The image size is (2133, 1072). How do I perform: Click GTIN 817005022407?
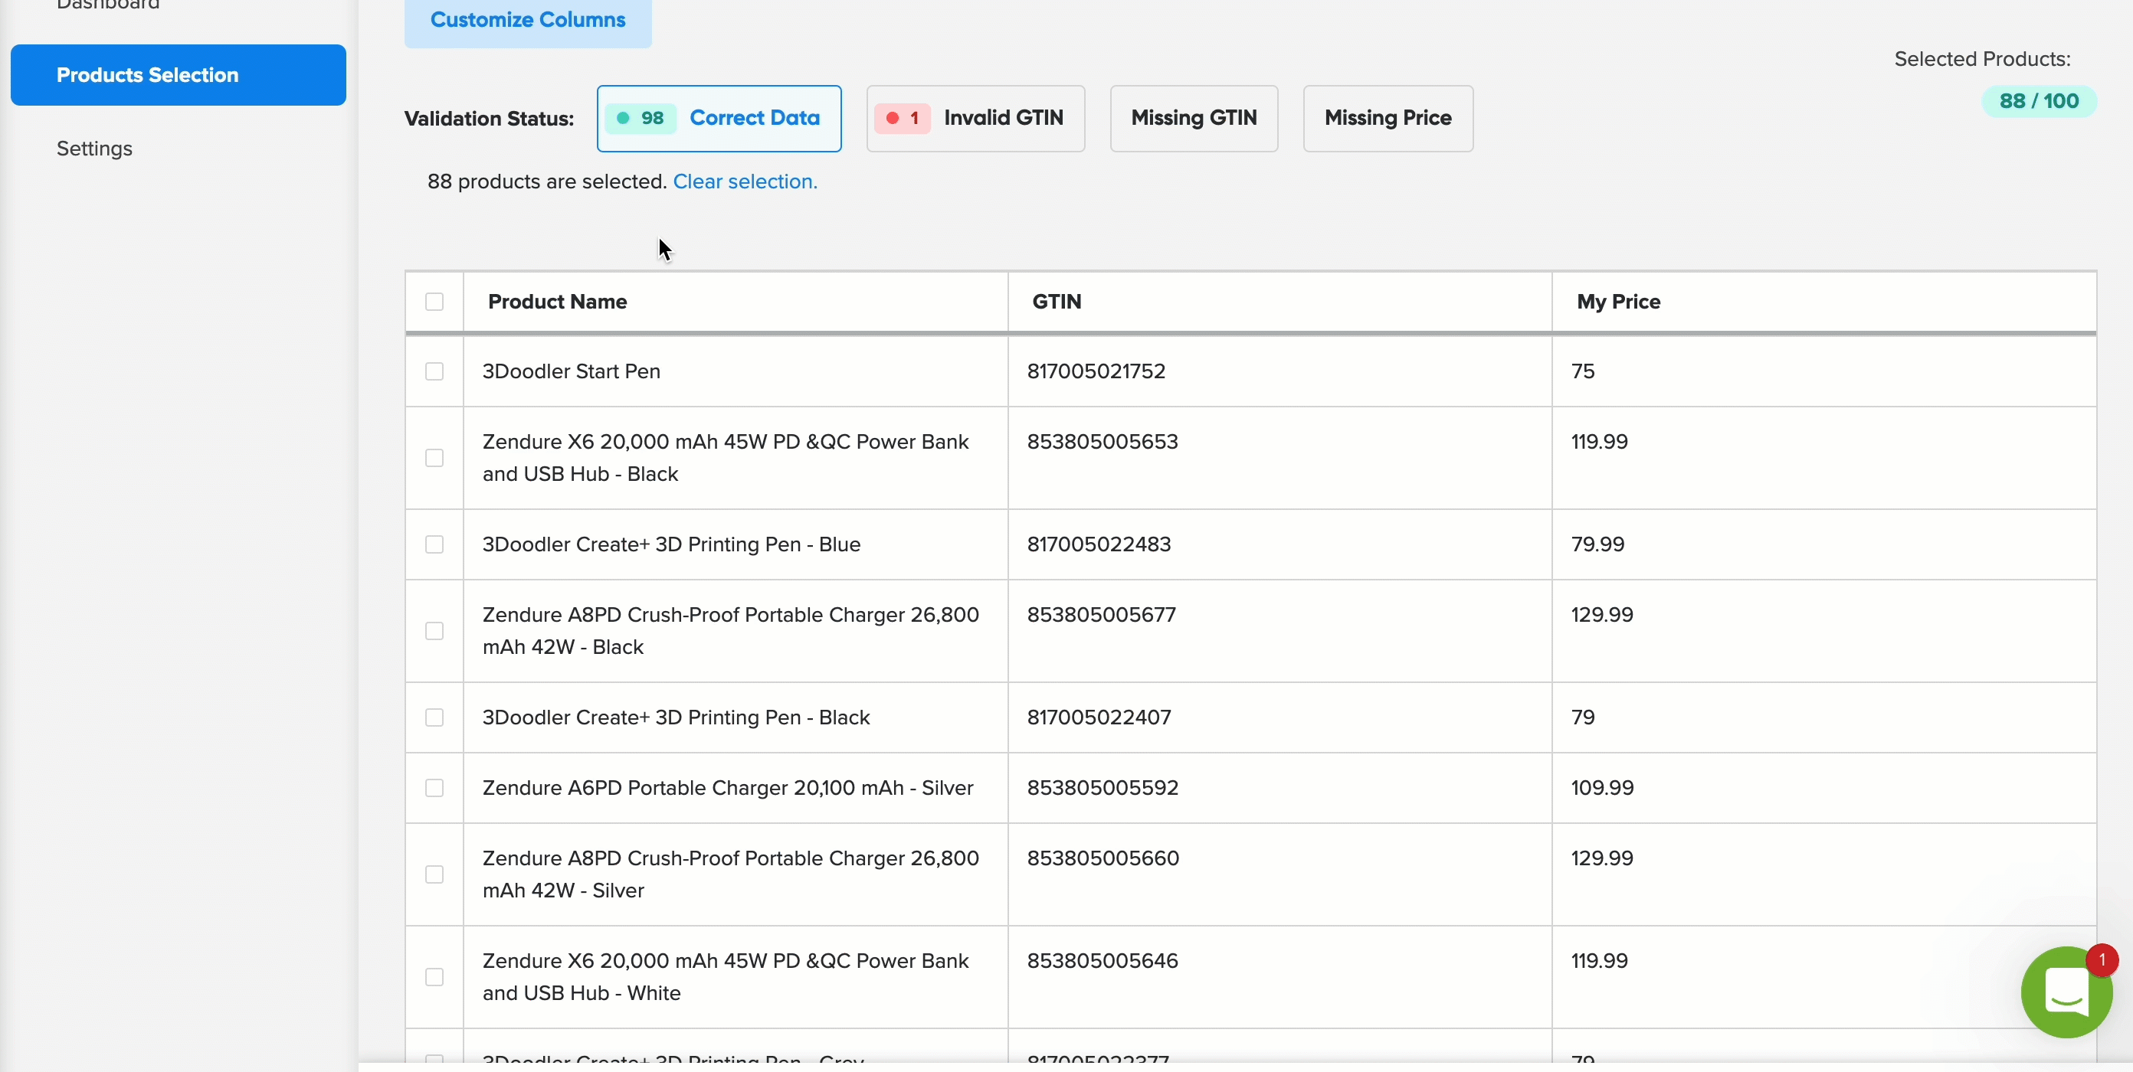(x=1099, y=717)
